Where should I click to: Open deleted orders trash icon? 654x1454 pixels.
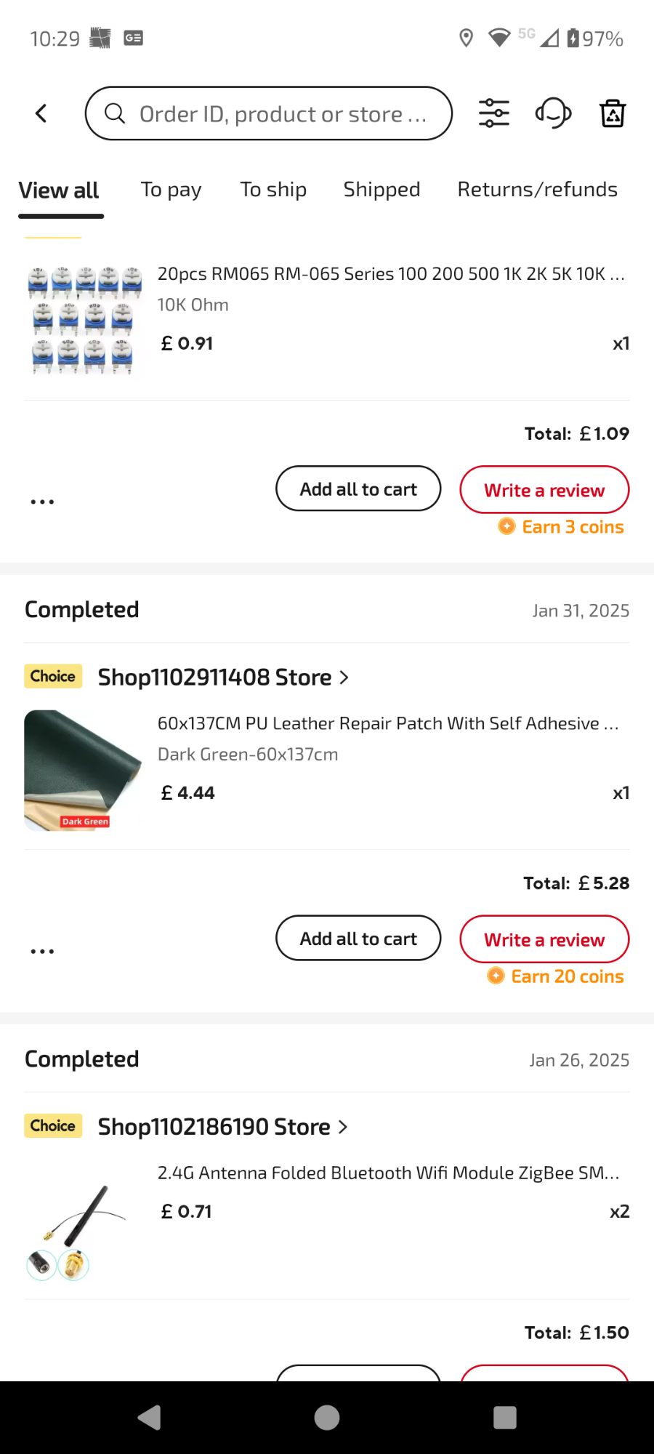tap(613, 113)
